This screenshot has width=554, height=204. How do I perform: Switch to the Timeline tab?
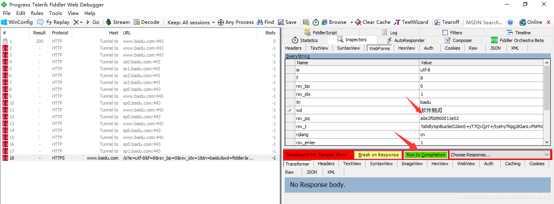click(518, 33)
